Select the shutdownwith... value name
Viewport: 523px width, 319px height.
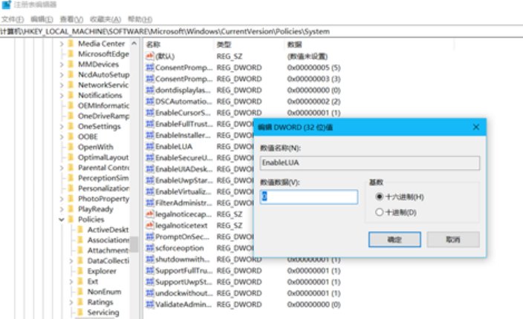(183, 260)
